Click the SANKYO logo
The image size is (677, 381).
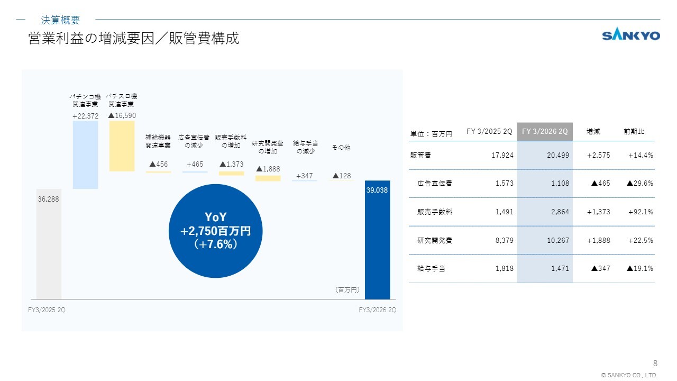(631, 35)
